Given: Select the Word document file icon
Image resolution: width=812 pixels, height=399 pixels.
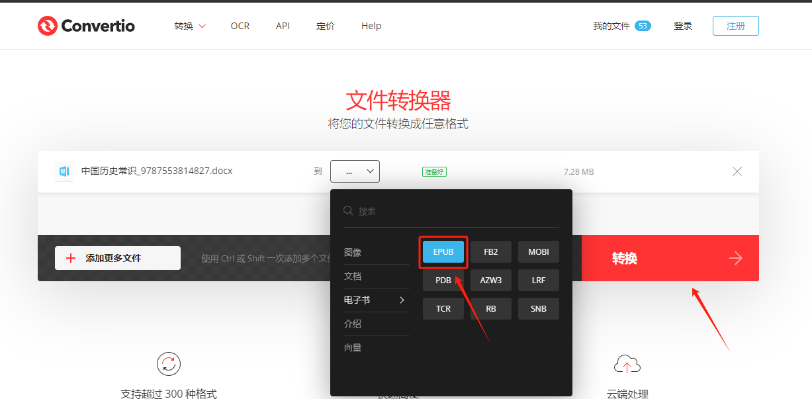Looking at the screenshot, I should click(x=64, y=171).
